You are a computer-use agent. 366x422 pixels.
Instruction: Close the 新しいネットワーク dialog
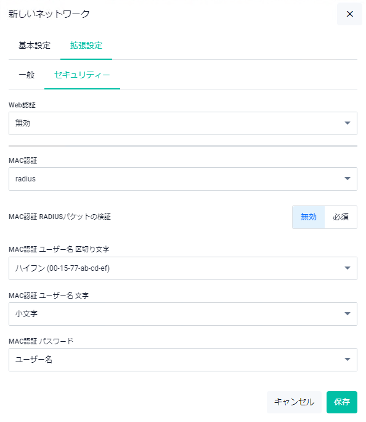coord(349,14)
